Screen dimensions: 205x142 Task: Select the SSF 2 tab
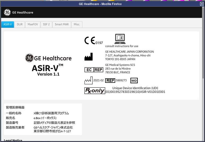tap(46, 24)
